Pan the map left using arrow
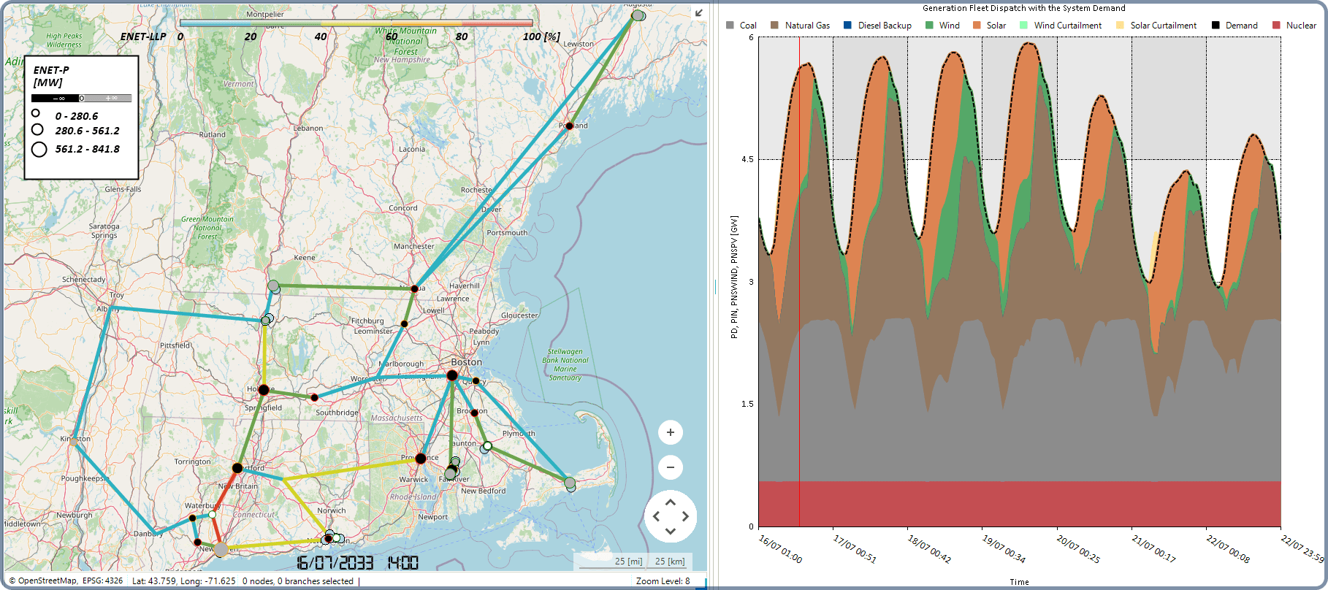The width and height of the screenshot is (1328, 590). click(656, 517)
